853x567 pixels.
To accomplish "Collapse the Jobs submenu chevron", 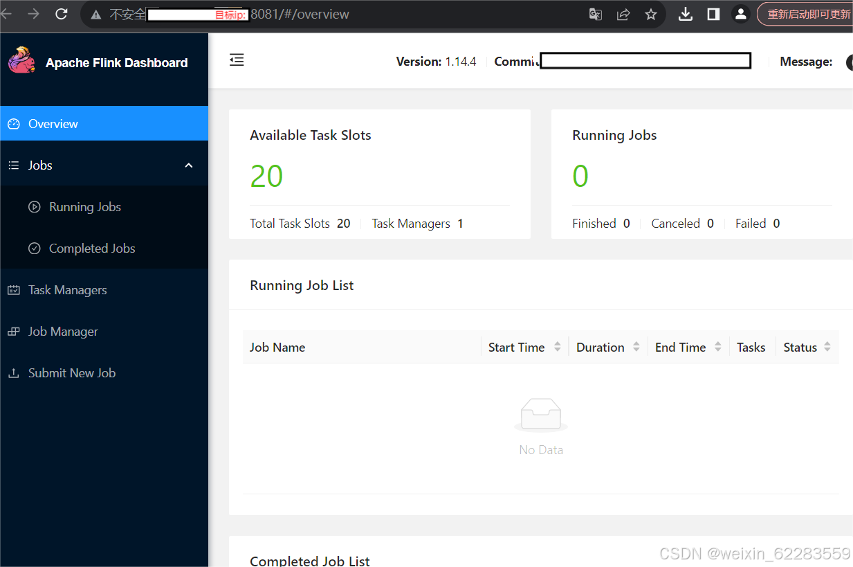I will 189,165.
